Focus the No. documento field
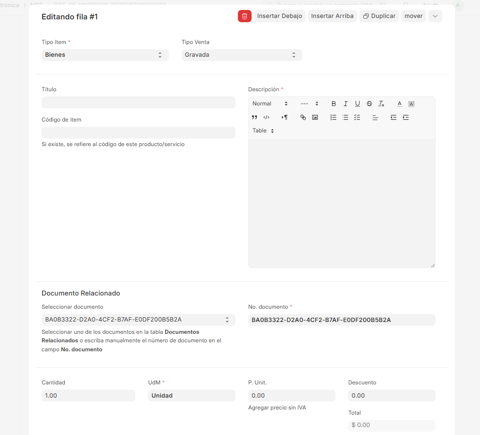The height and width of the screenshot is (435, 480). 341,320
